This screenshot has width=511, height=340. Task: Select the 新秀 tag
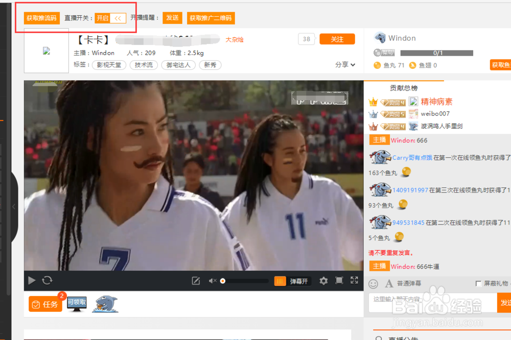(x=210, y=65)
